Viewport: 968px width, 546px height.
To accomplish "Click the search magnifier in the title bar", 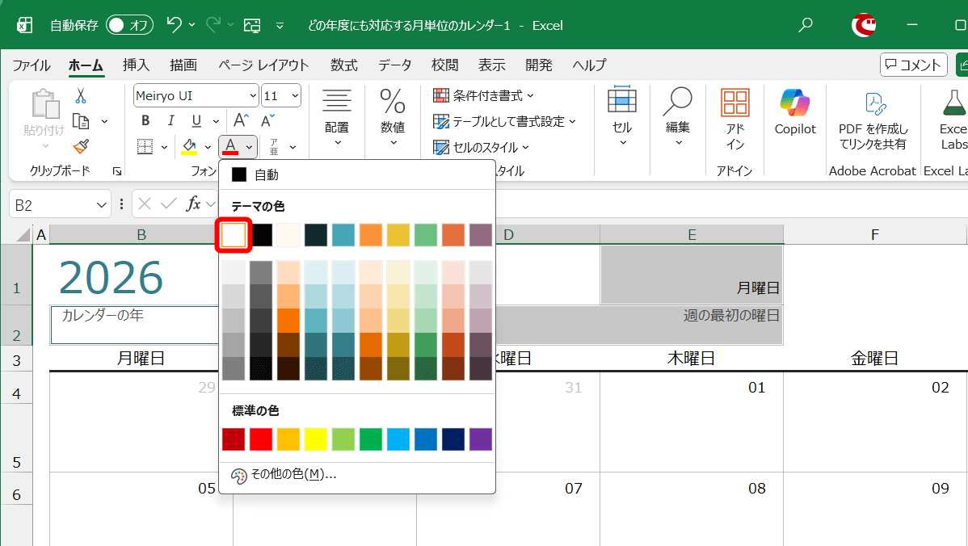I will coord(805,25).
